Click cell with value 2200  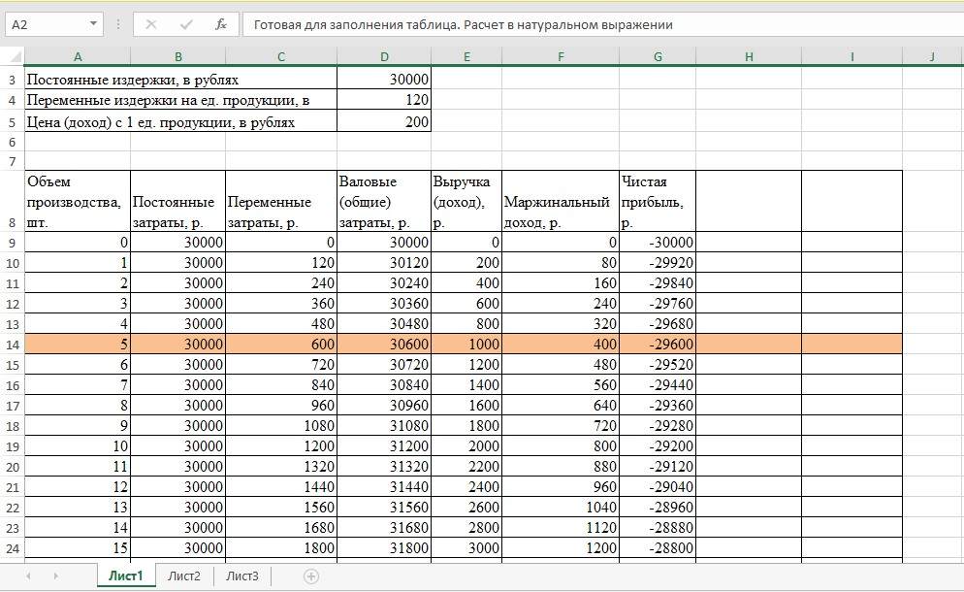[x=466, y=467]
